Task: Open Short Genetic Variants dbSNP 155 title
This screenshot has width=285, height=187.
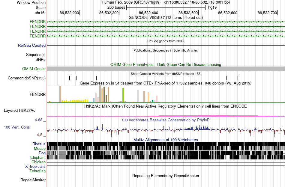Action: click(x=166, y=74)
